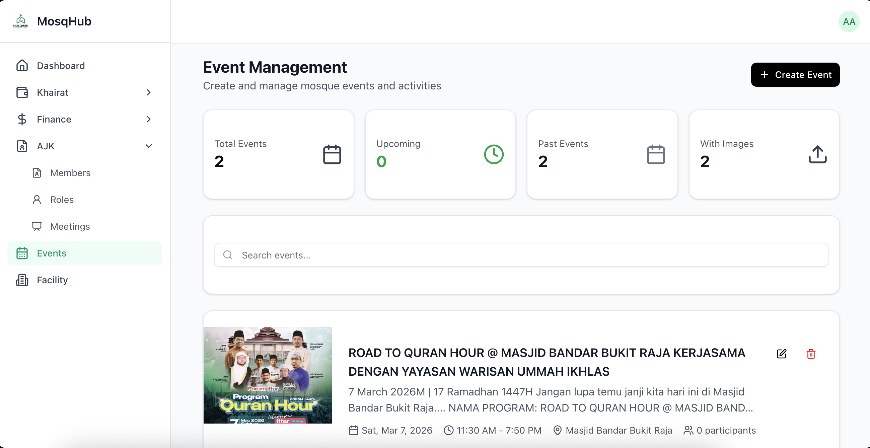Click the Total Events calendar icon
This screenshot has width=870, height=448.
pyautogui.click(x=332, y=154)
